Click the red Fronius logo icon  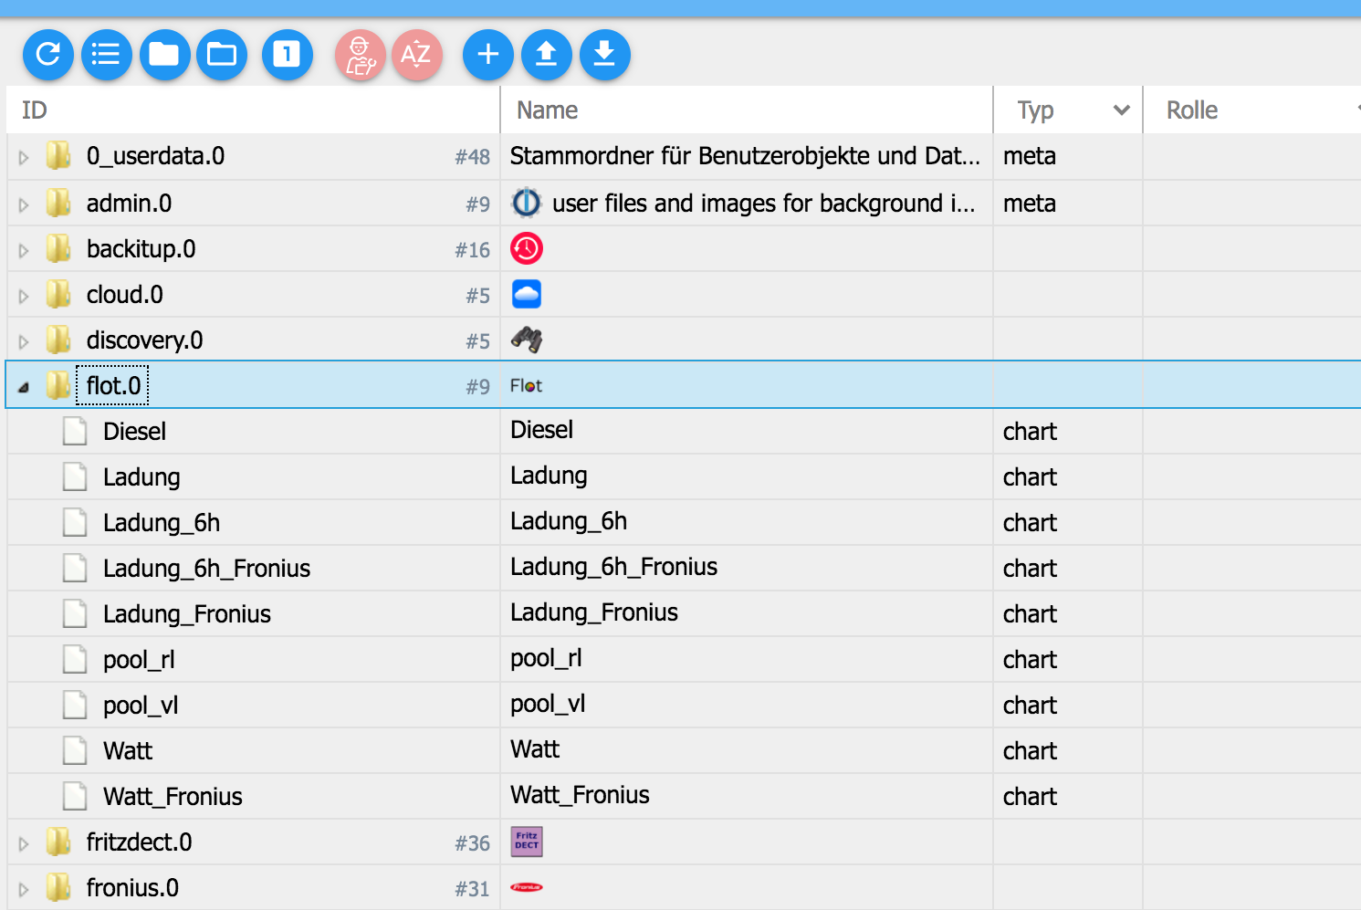(x=527, y=887)
